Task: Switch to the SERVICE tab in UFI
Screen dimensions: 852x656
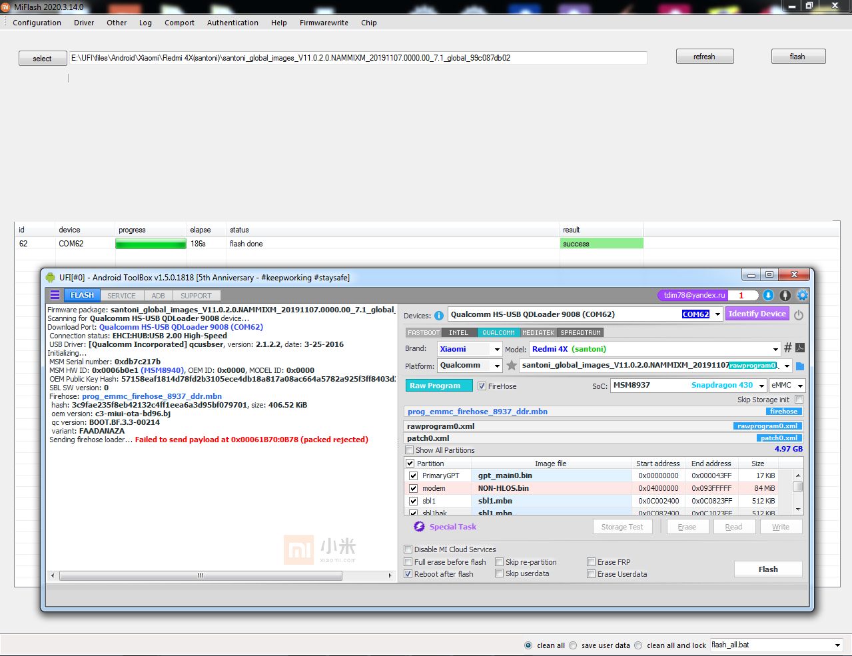Action: pyautogui.click(x=121, y=296)
